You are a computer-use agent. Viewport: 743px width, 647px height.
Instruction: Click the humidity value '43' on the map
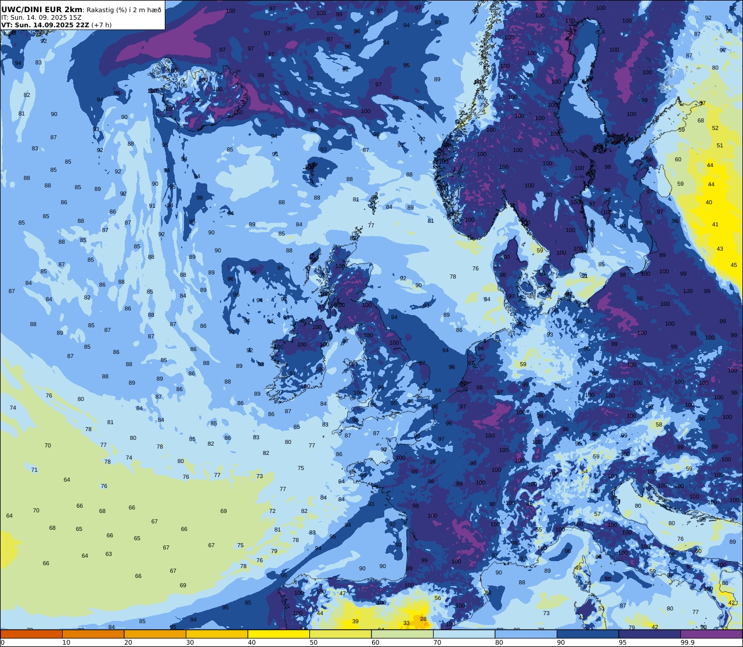(x=720, y=249)
